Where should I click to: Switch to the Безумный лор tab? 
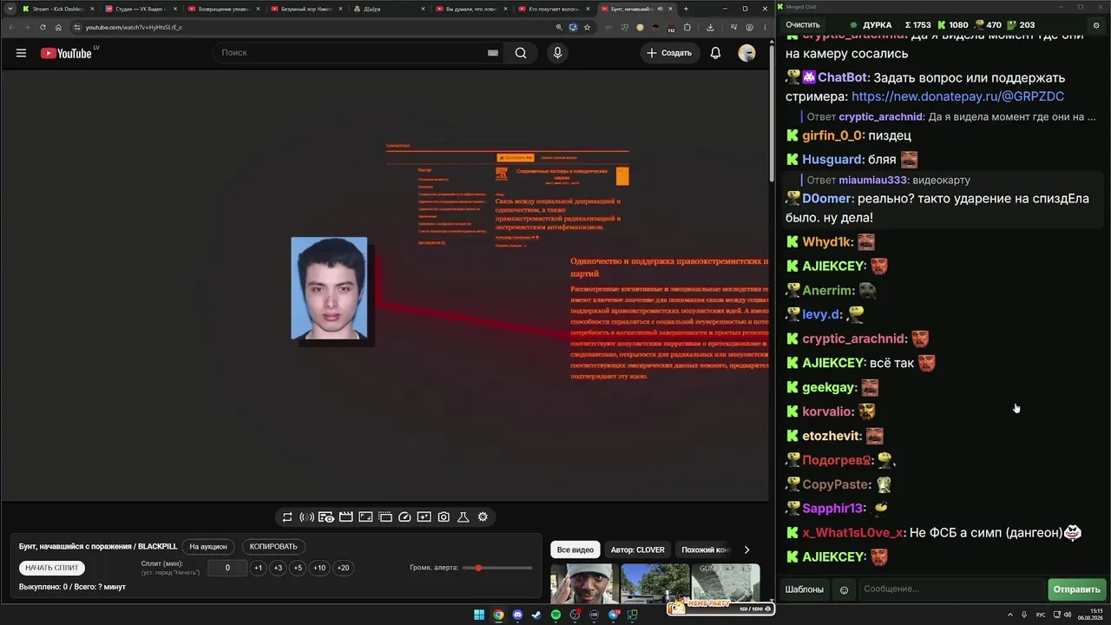pos(306,9)
